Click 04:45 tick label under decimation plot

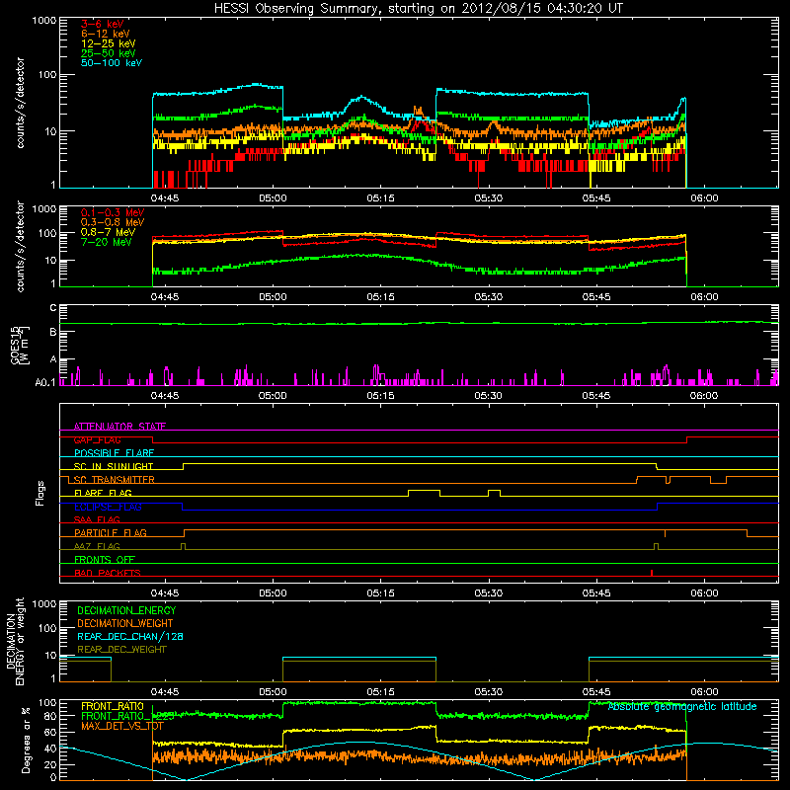165,692
